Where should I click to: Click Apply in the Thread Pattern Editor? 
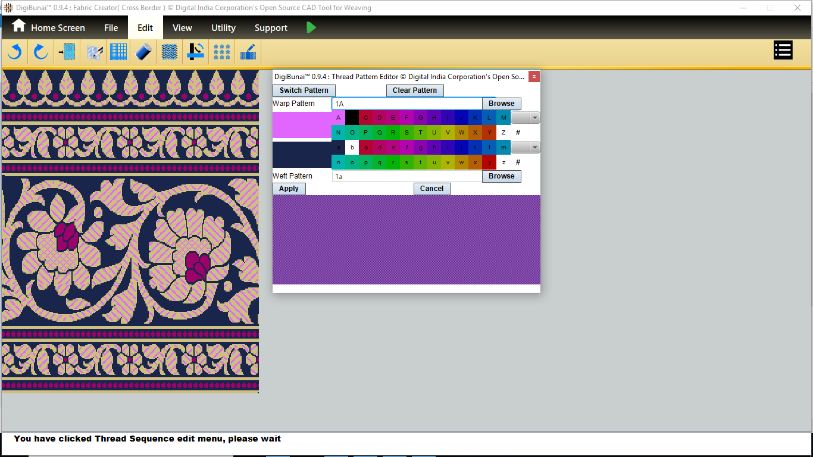pyautogui.click(x=289, y=189)
